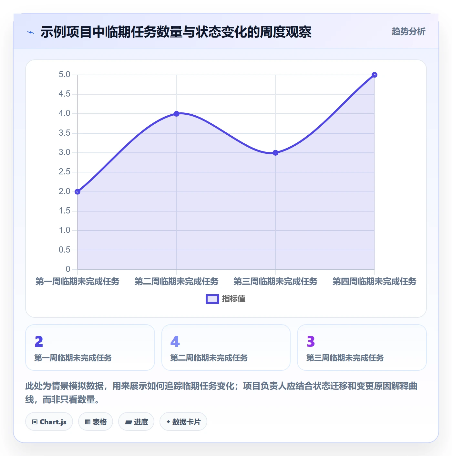452x456 pixels.
Task: Click the bar icon in the 进度 chip
Action: [x=128, y=422]
